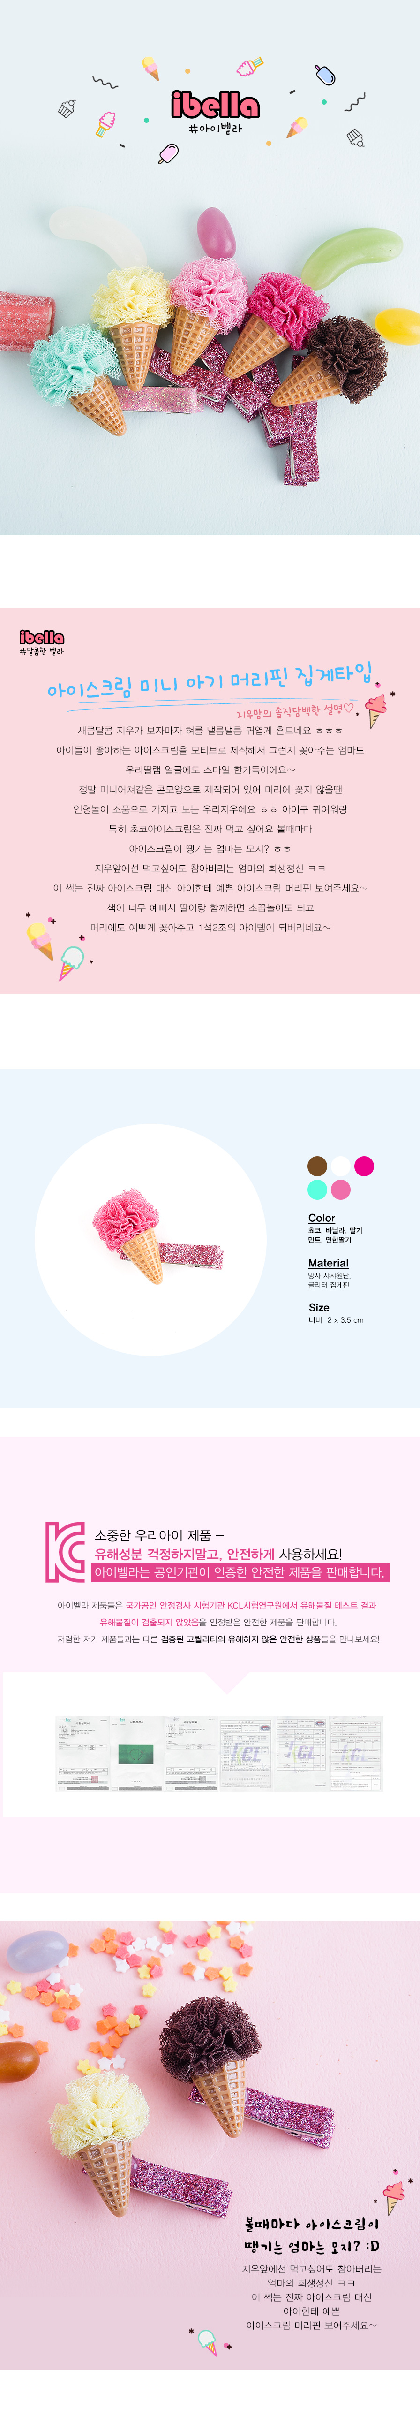420x2432 pixels.
Task: Select the mint color swatch
Action: [x=317, y=1189]
